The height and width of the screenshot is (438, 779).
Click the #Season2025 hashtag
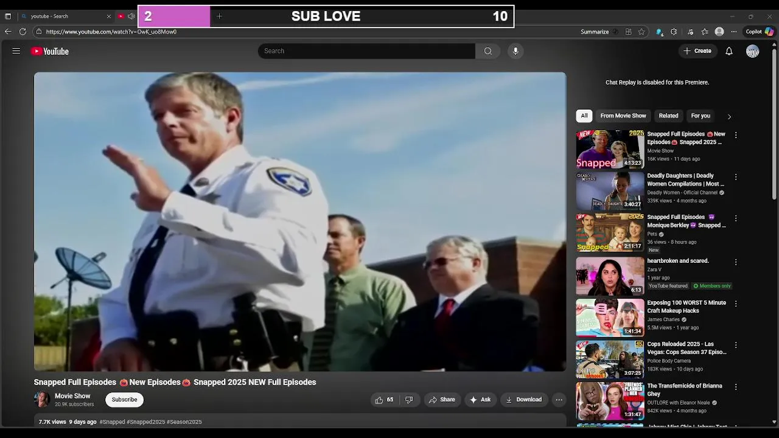point(184,422)
